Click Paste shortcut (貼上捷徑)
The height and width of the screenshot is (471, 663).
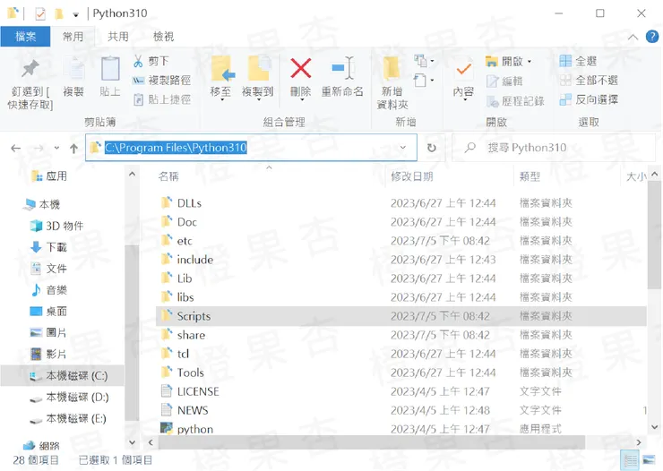point(161,99)
